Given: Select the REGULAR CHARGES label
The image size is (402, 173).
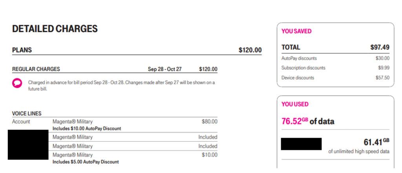Looking at the screenshot, I should pyautogui.click(x=36, y=69).
